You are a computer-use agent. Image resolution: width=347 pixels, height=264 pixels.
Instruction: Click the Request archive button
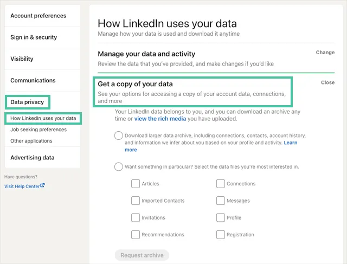click(142, 255)
